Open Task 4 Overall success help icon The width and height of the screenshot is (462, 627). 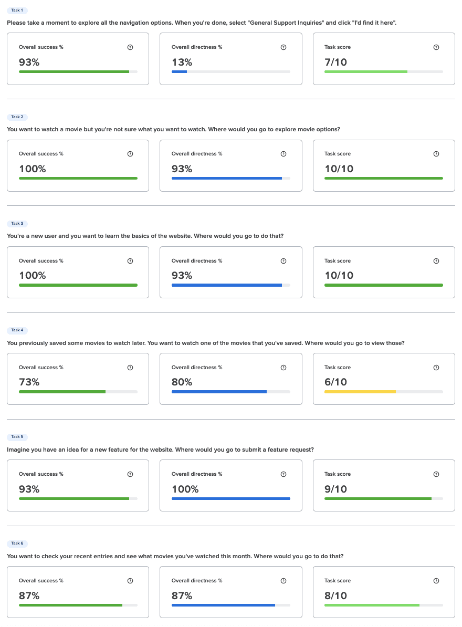click(x=130, y=368)
